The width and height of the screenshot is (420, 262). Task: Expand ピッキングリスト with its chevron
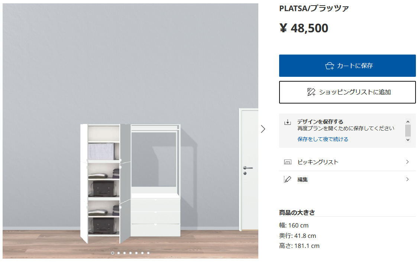[407, 162]
